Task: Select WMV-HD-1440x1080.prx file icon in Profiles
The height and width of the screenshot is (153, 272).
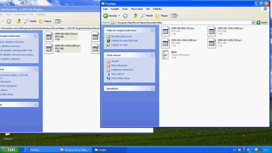Action: tap(165, 43)
